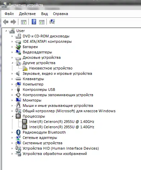Expand DVD и CD-ROM дисководы node
This screenshot has width=141, height=170.
point(12,36)
